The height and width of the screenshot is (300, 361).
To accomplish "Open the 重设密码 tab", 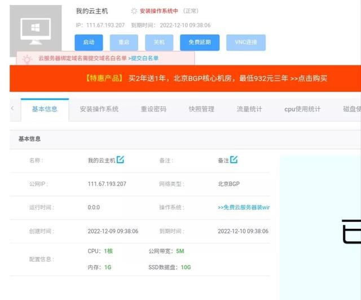I will (x=153, y=109).
